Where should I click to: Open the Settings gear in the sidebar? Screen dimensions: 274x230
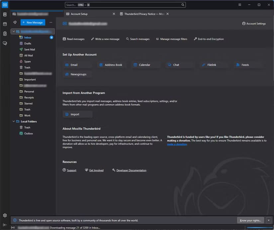pos(5,215)
